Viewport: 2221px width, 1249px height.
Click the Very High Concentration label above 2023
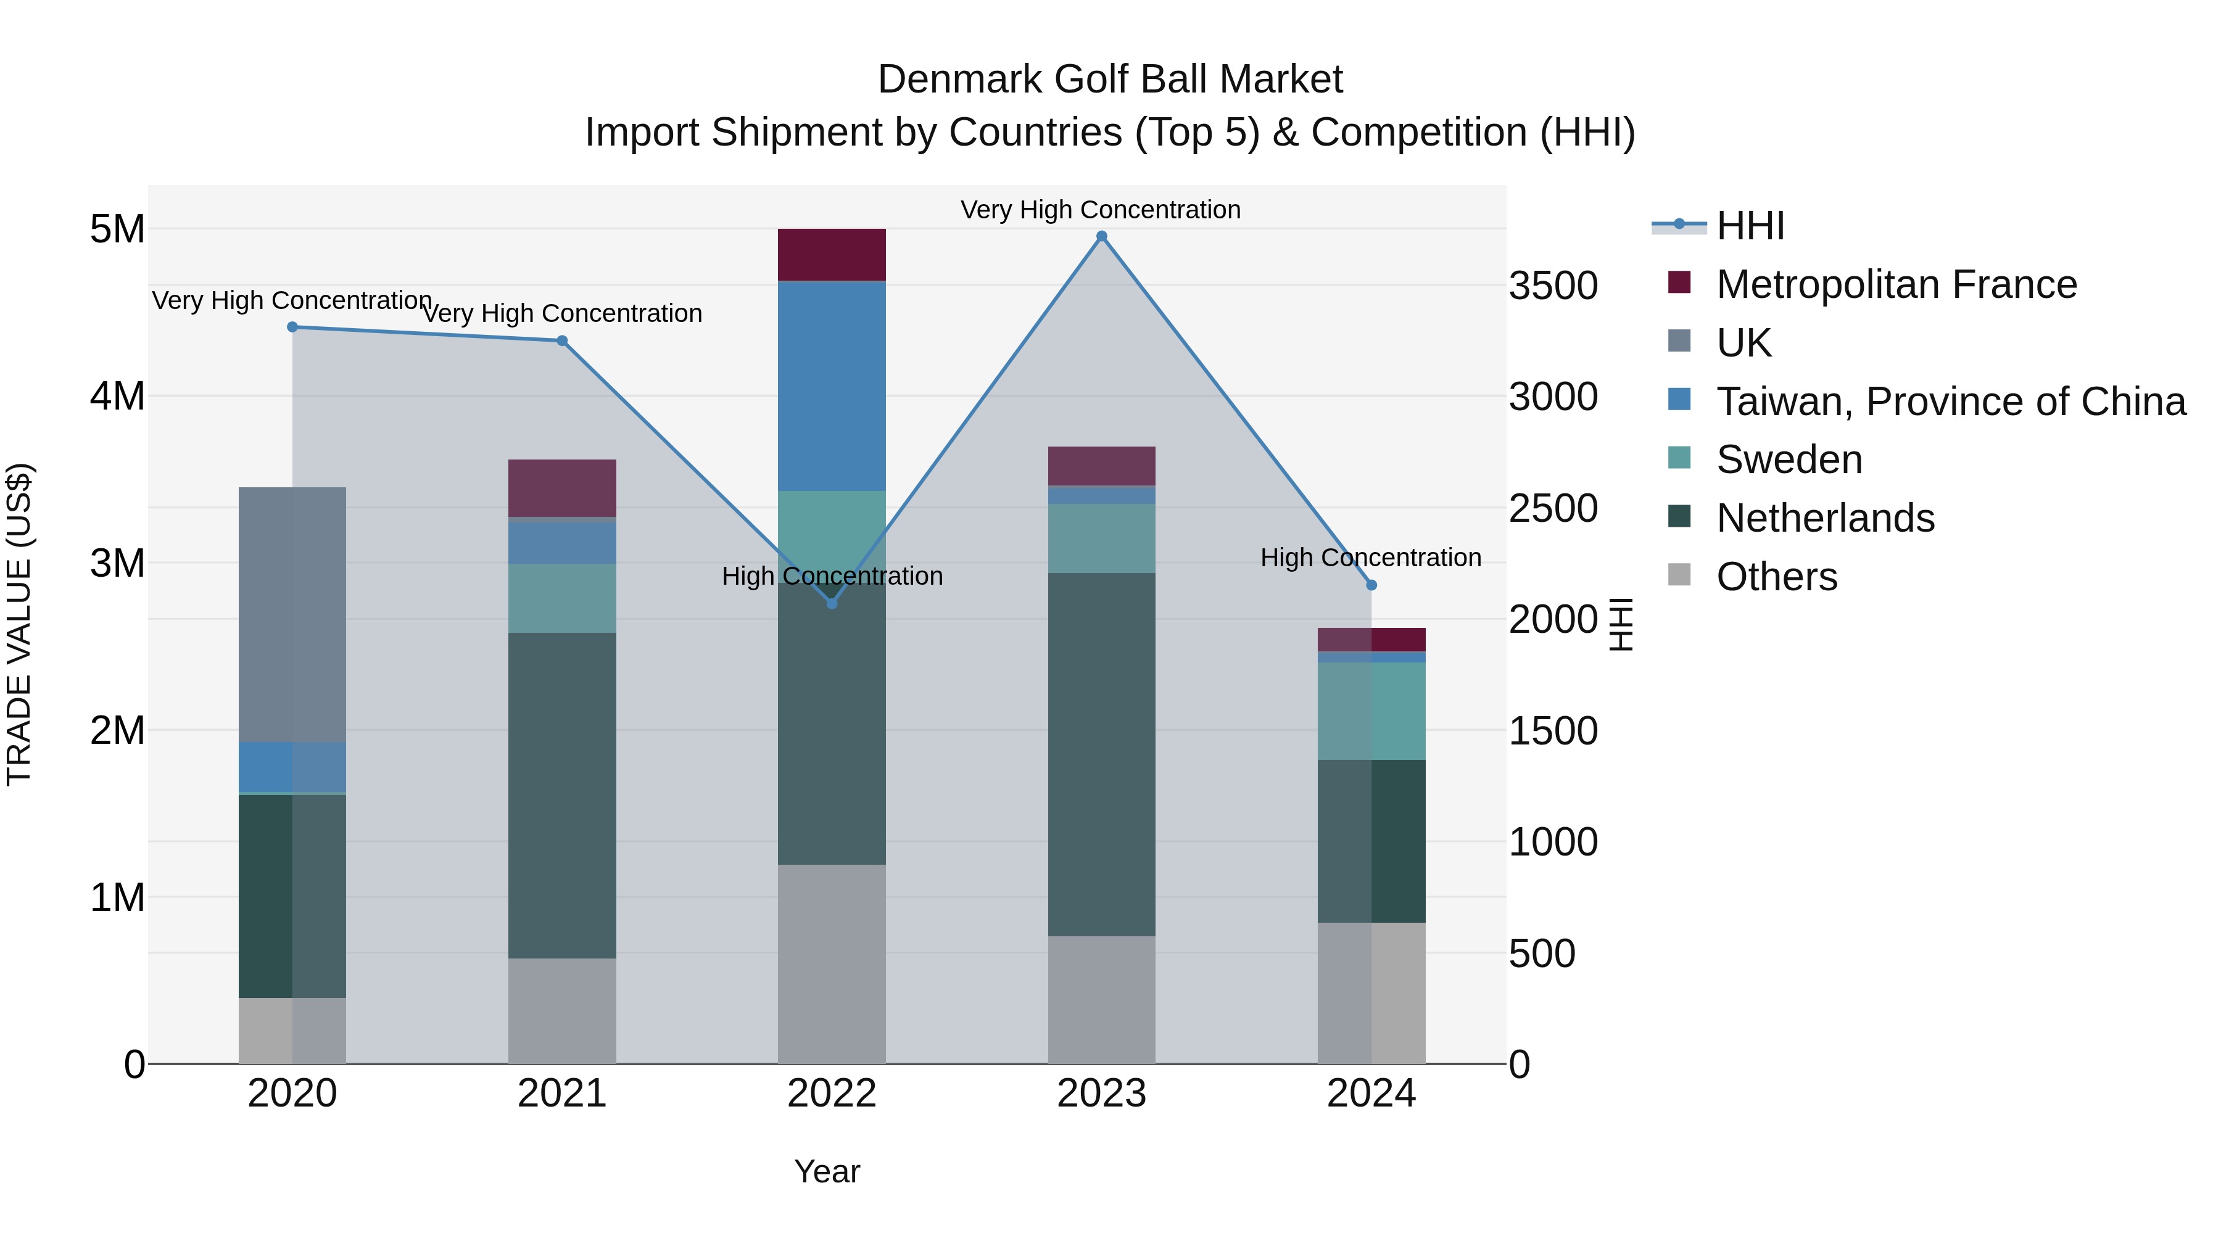click(x=1101, y=210)
